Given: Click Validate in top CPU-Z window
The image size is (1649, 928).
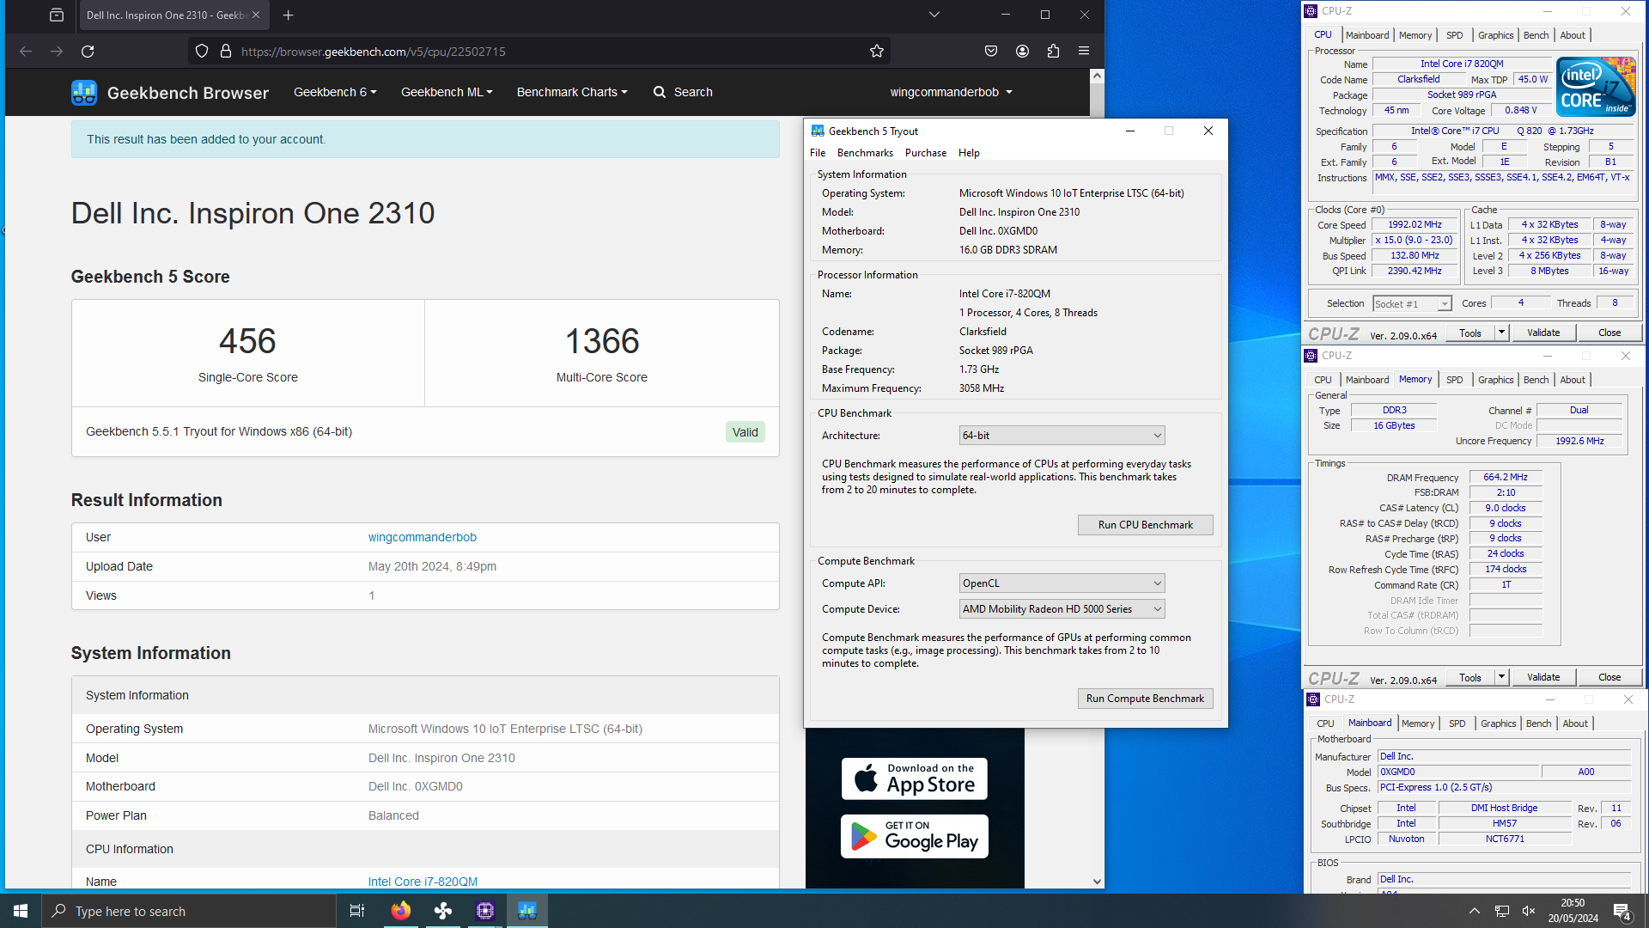Looking at the screenshot, I should coord(1543,333).
